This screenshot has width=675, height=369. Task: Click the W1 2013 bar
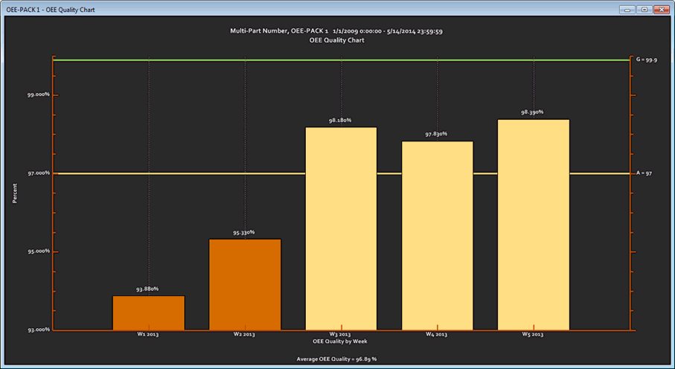[149, 312]
